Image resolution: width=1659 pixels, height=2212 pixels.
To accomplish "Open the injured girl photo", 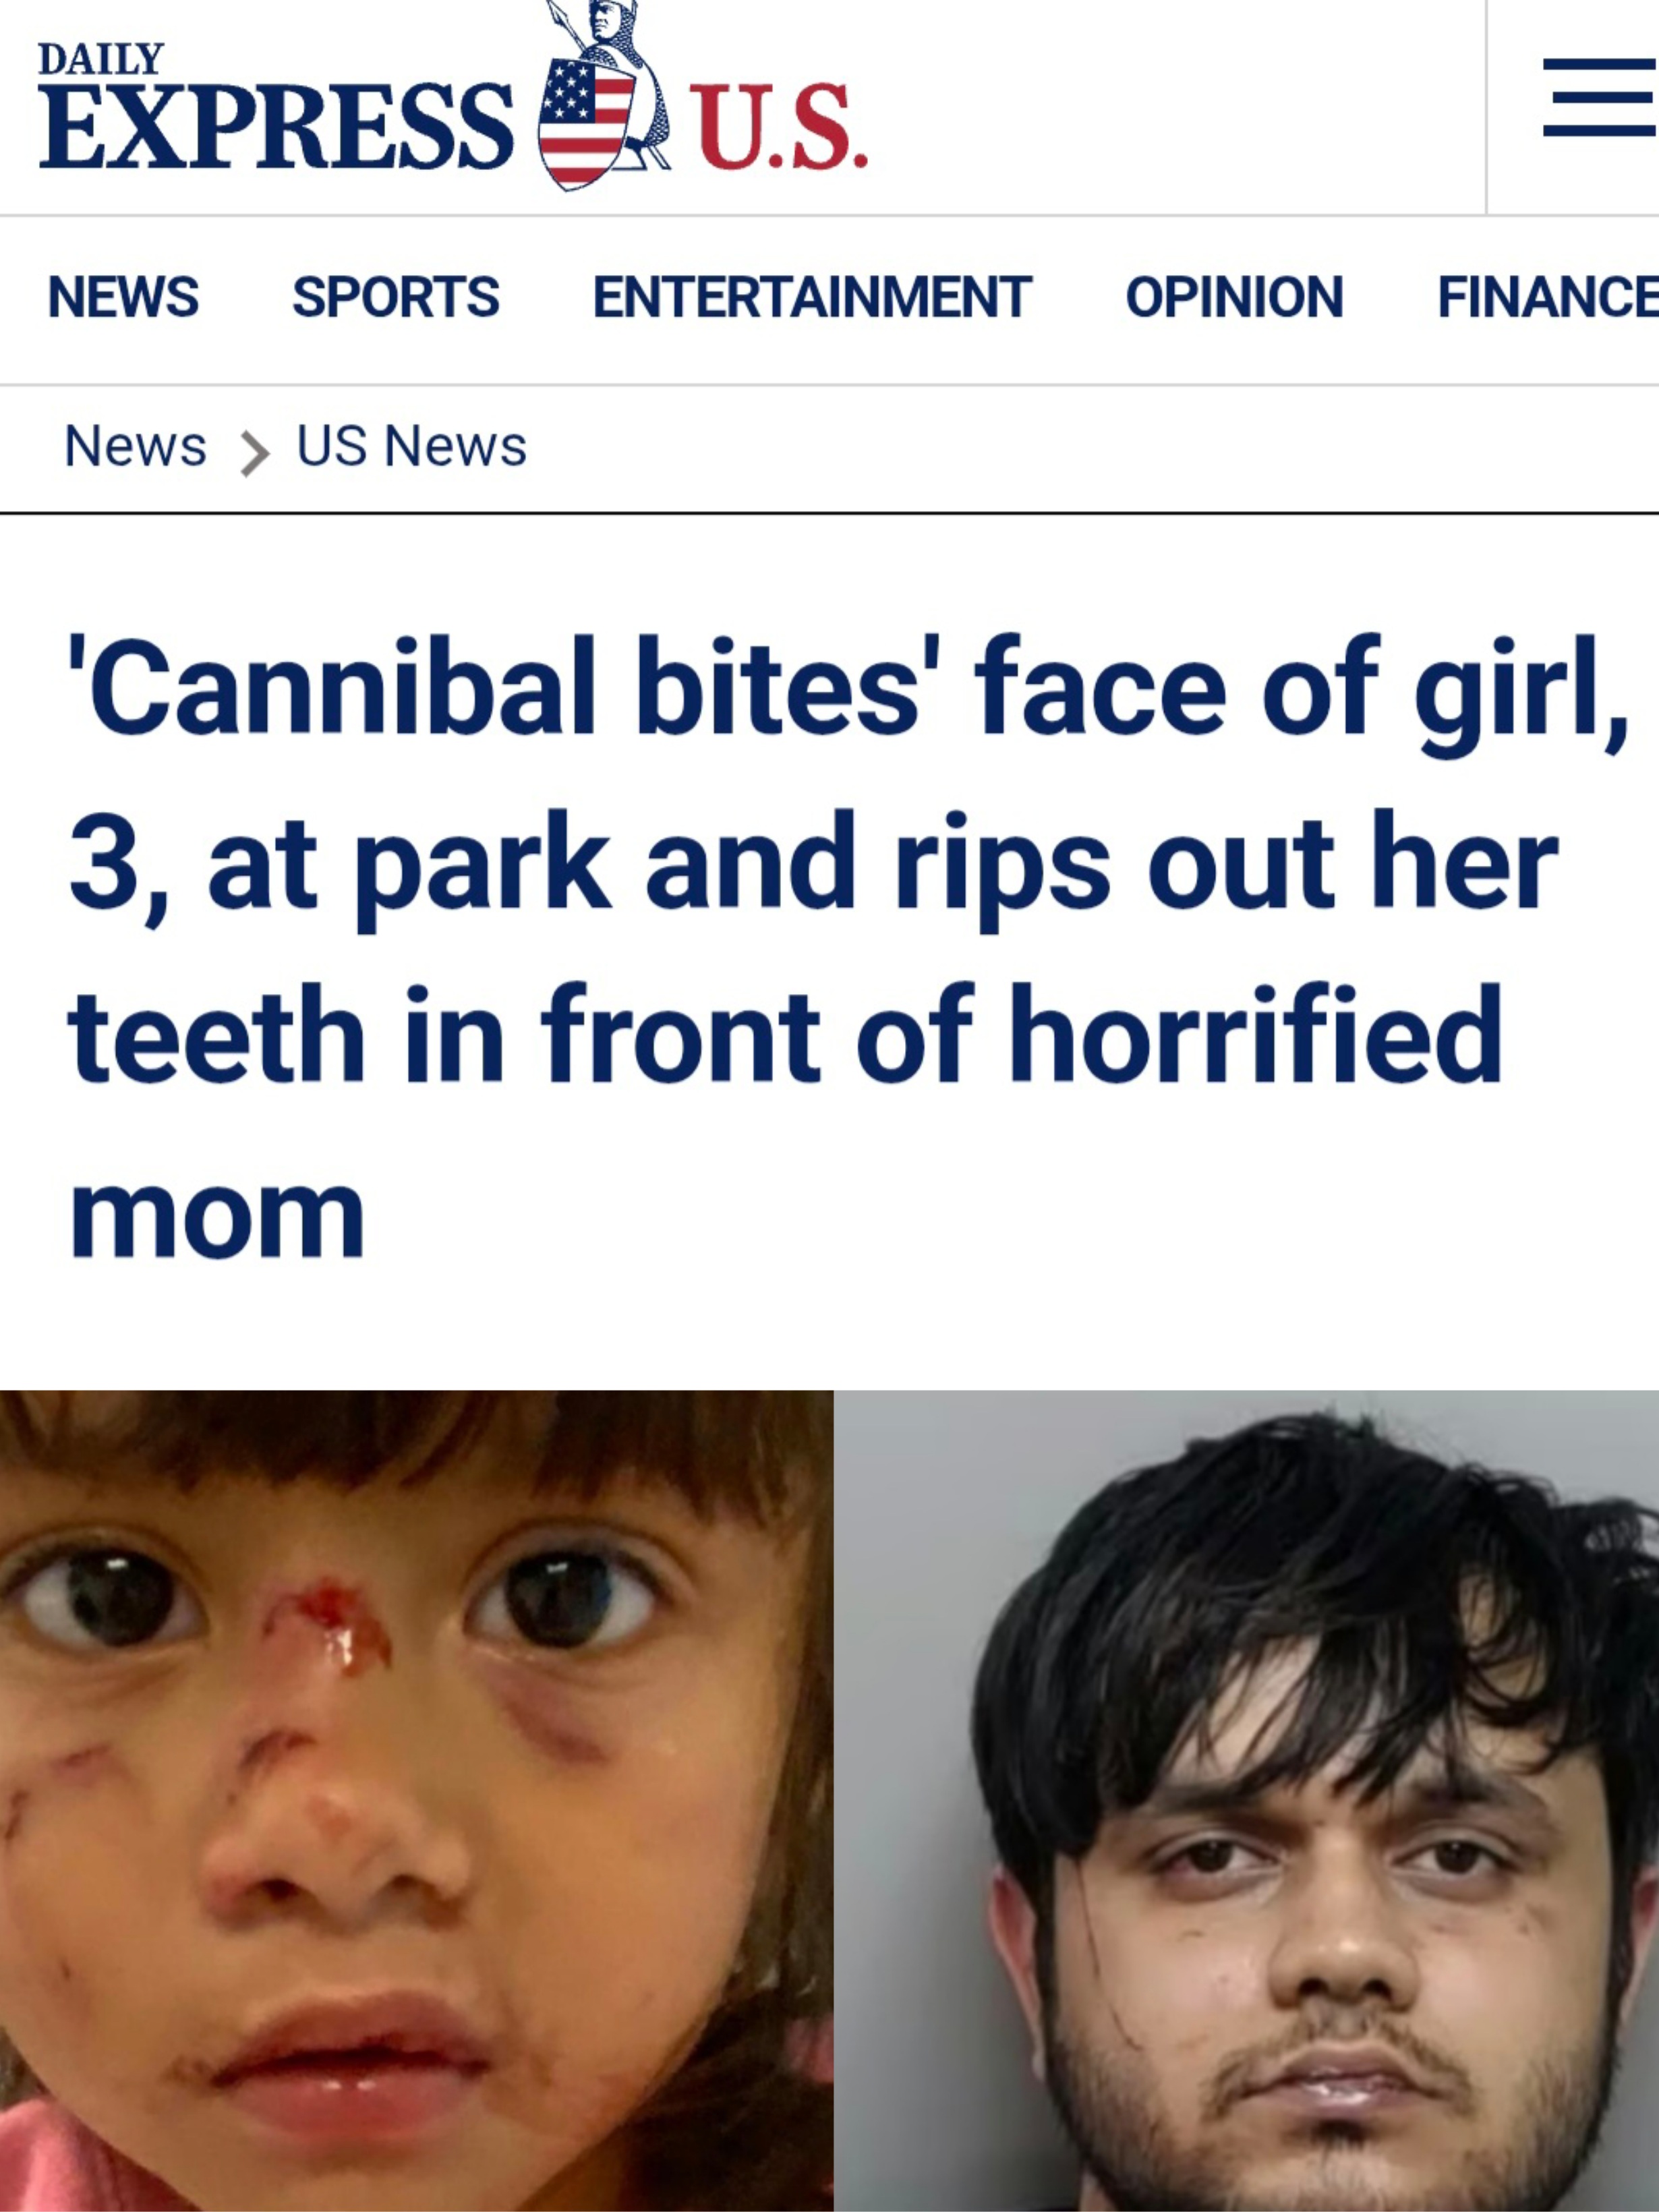I will click(416, 1801).
